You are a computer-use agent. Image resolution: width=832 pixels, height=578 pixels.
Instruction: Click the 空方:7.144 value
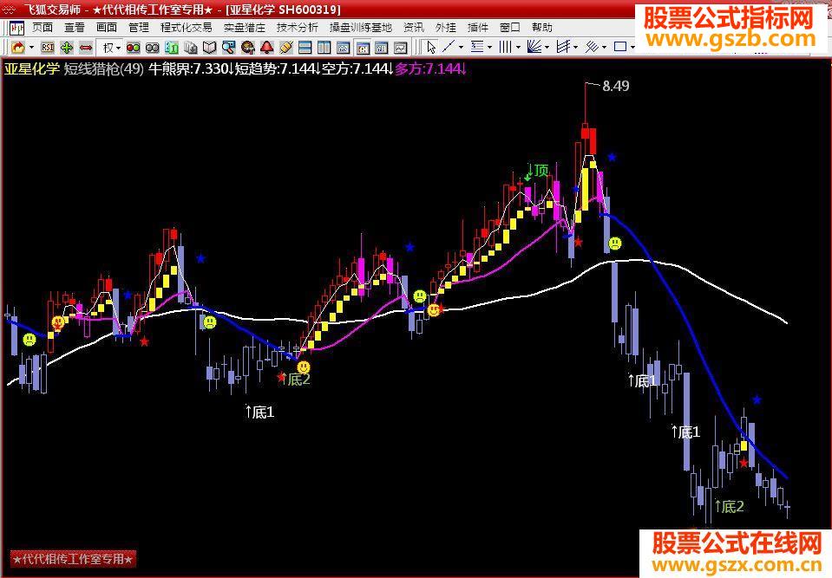[357, 68]
